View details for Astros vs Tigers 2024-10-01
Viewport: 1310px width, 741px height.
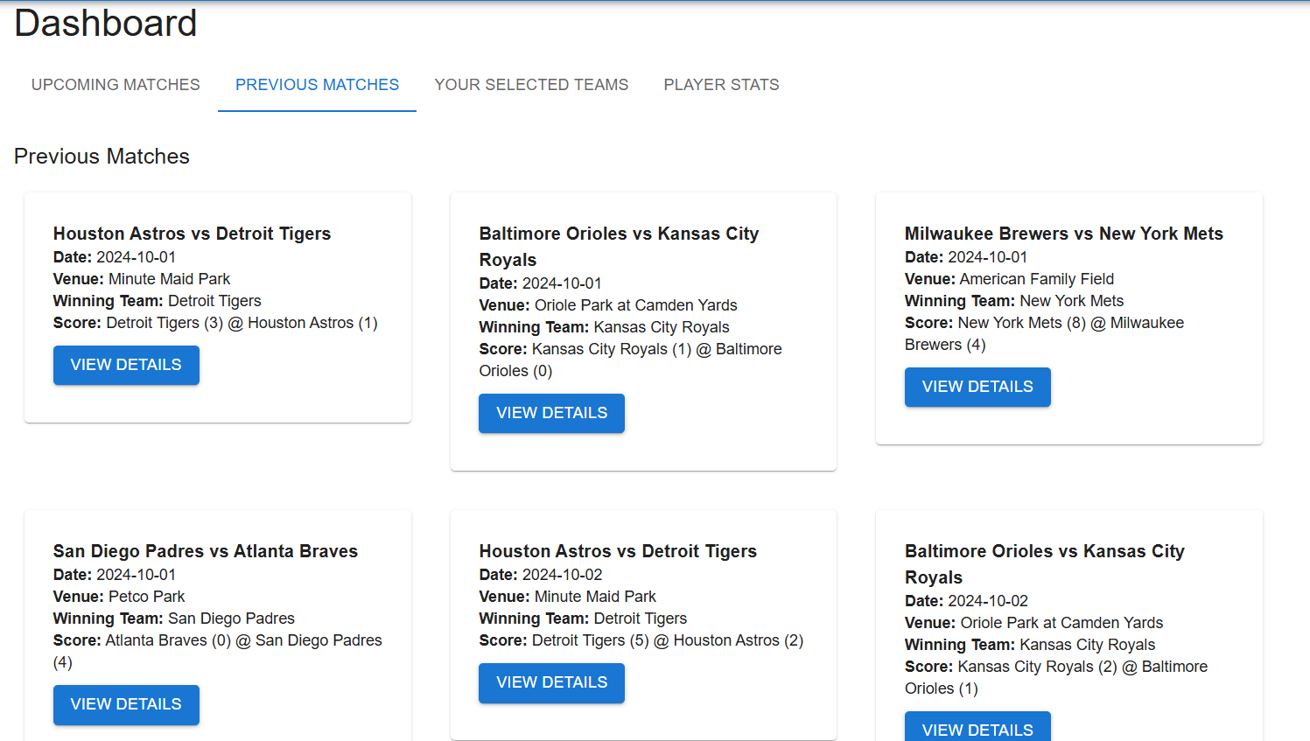[126, 365]
